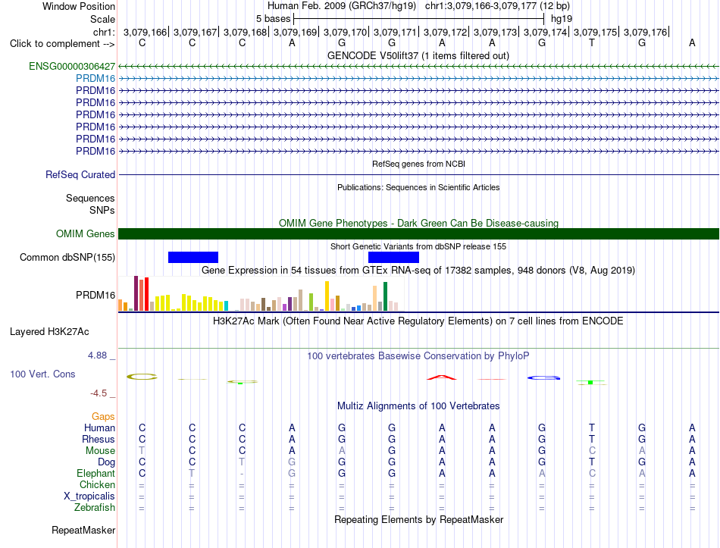
Task: Click the Human species label
Action: pos(99,427)
